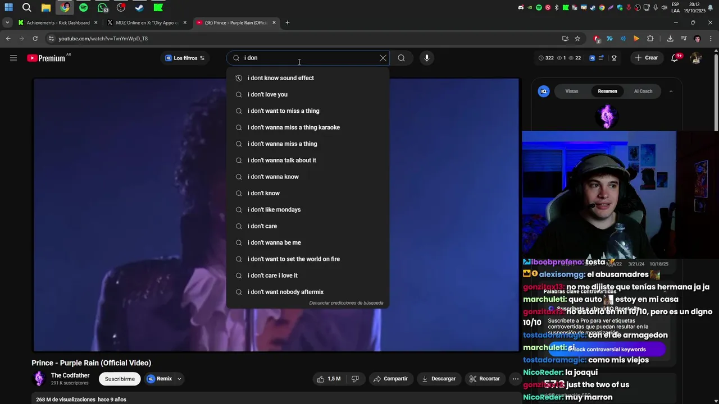
Task: Open WhatsApp with 63 unread in taskbar
Action: point(103,7)
